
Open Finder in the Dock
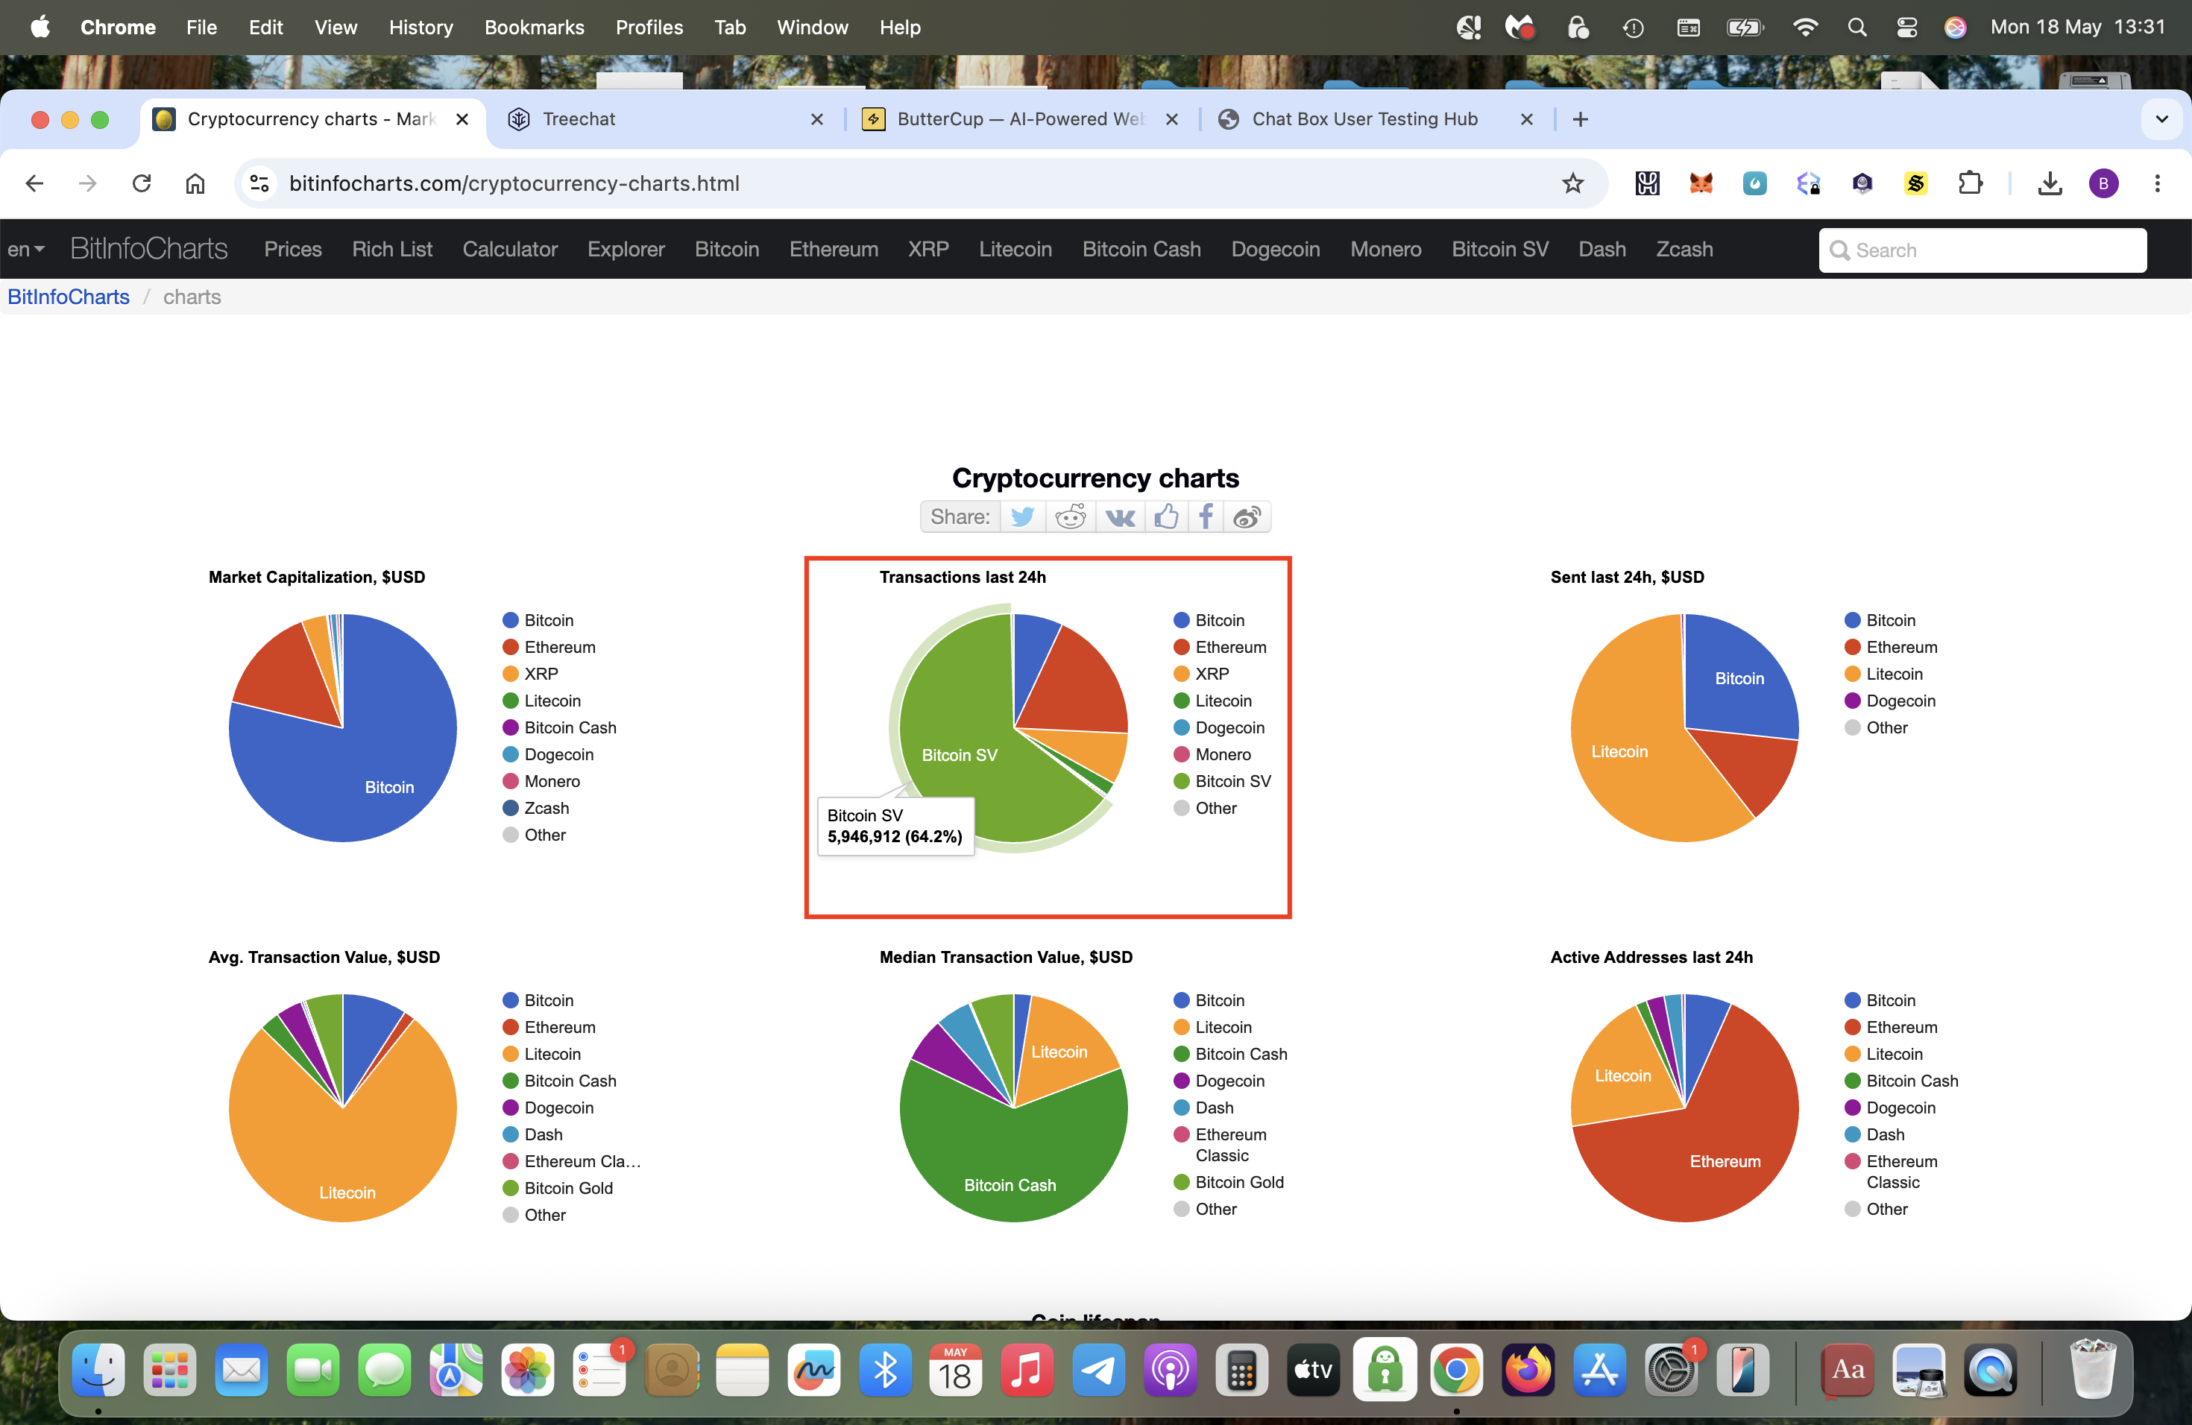pos(98,1371)
